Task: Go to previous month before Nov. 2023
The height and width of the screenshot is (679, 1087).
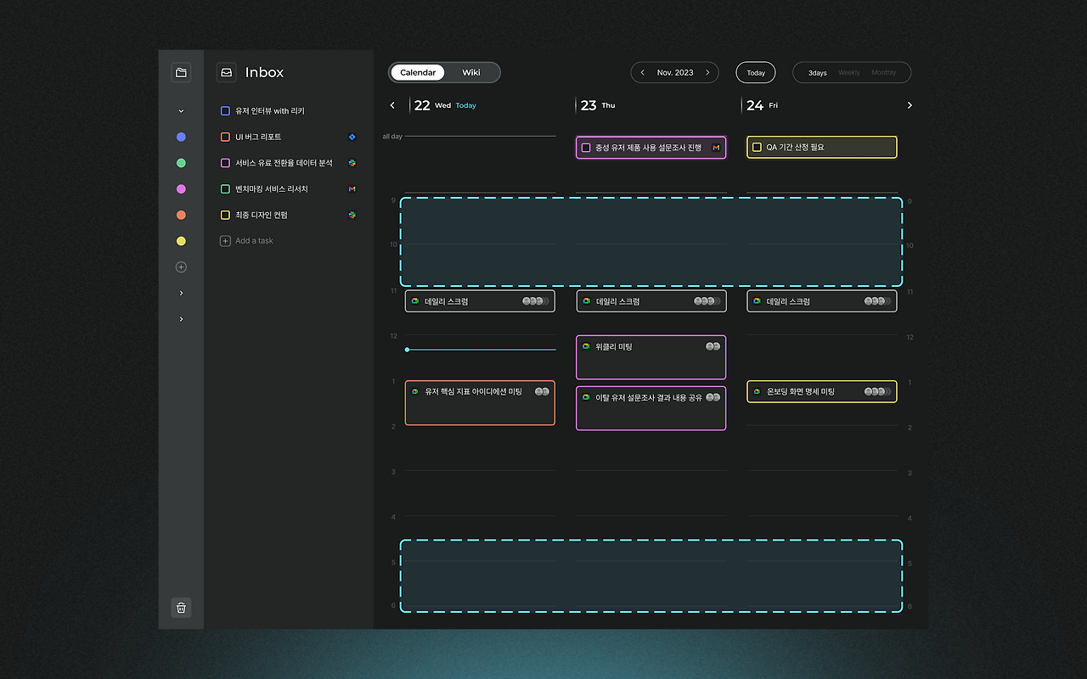Action: 643,73
